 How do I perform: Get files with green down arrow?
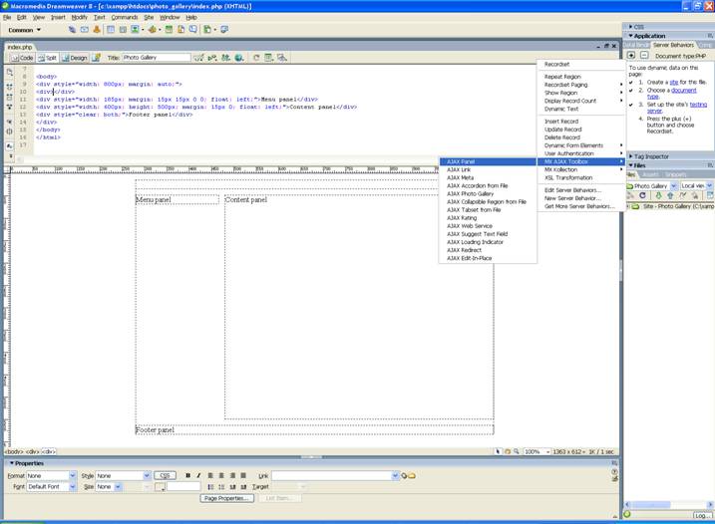(658, 195)
